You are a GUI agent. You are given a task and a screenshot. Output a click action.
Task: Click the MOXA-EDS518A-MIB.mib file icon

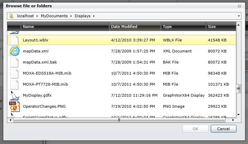tap(14, 73)
